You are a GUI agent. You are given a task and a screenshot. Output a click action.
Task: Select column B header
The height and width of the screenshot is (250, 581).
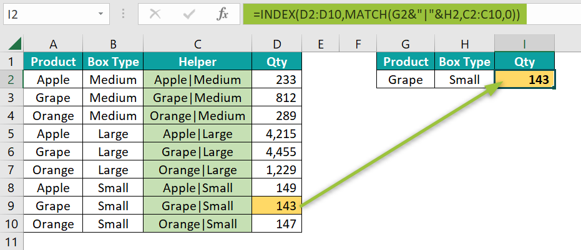click(114, 44)
